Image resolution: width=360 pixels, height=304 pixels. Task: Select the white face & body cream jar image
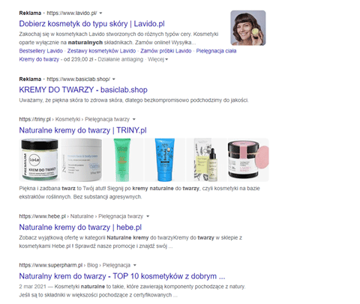(82, 159)
